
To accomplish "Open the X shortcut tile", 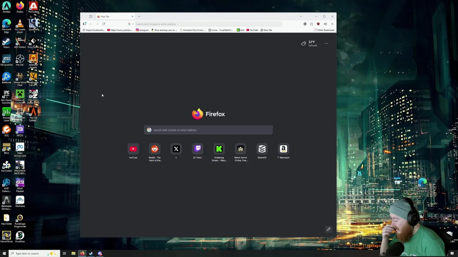I will coord(176,149).
